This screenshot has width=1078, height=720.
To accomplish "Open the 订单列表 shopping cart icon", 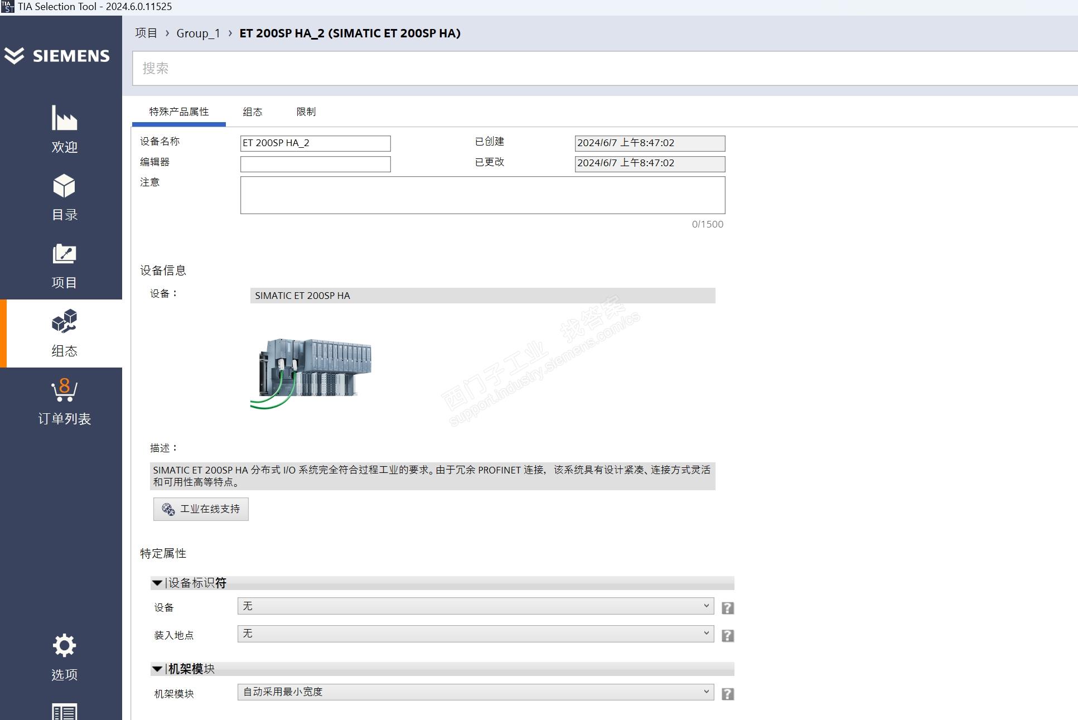I will click(x=64, y=390).
